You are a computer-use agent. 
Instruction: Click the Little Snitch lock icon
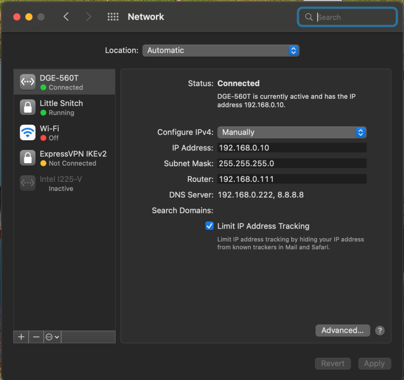[x=27, y=107]
